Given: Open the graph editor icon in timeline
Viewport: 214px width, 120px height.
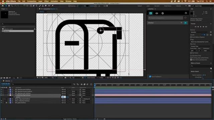Looking at the screenshot, I should click(x=91, y=84).
